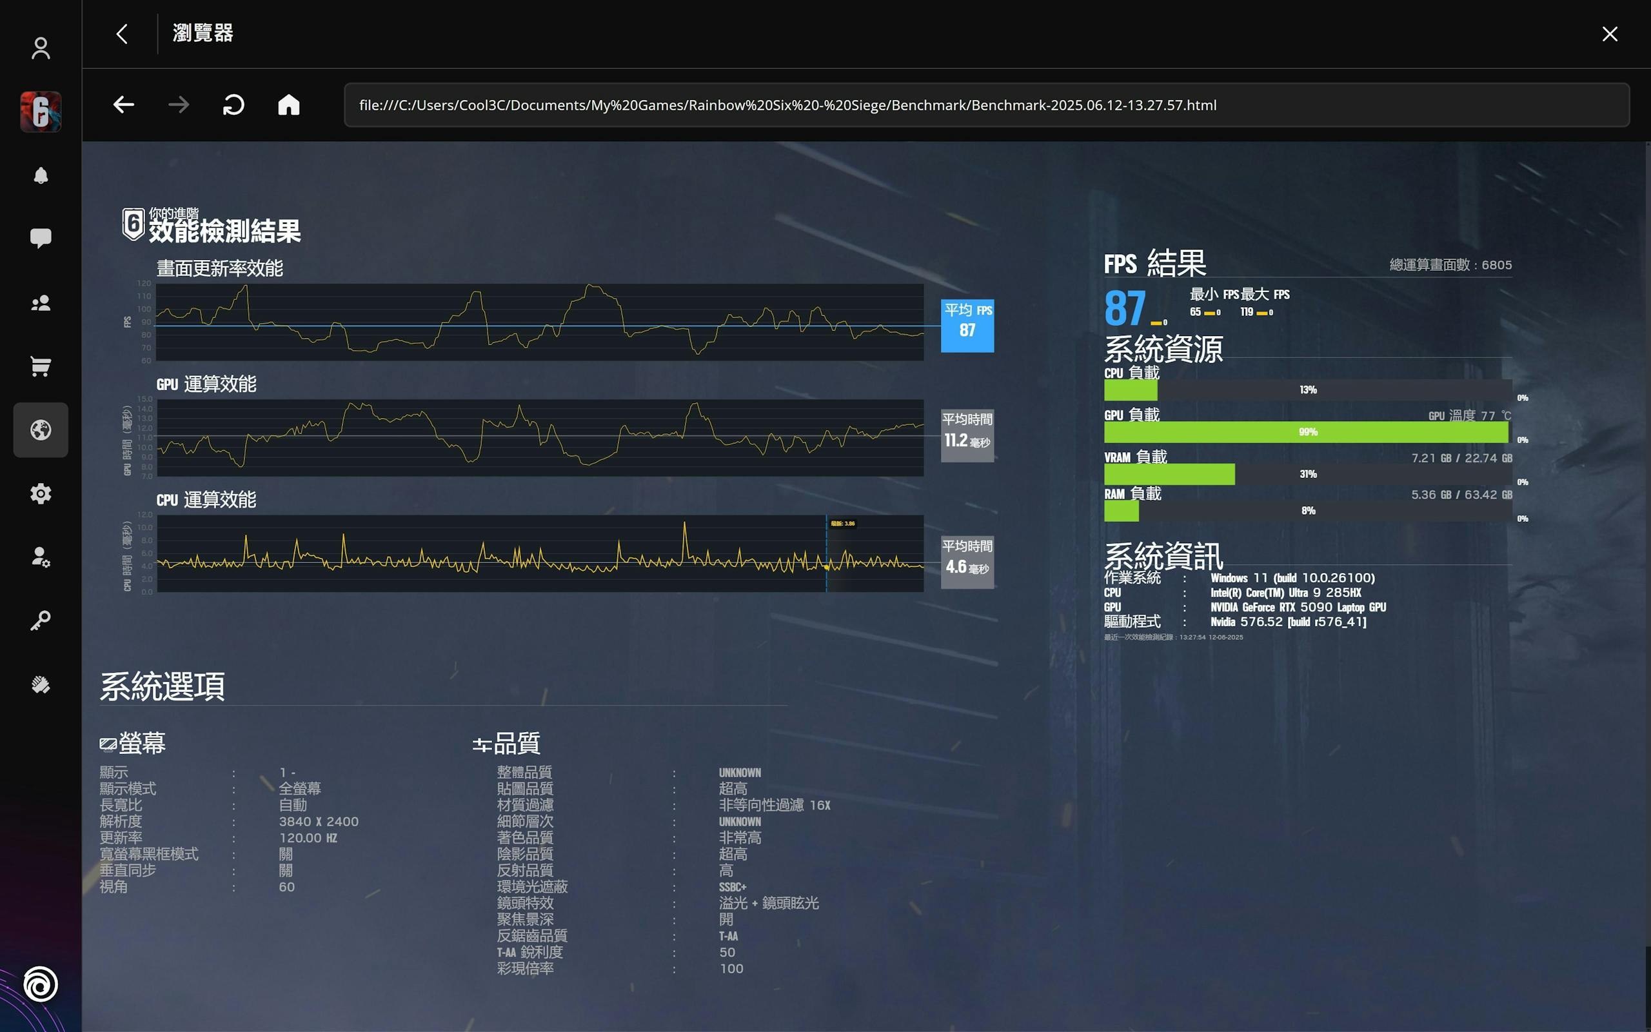Close the overlay browser with the X

pos(1610,34)
